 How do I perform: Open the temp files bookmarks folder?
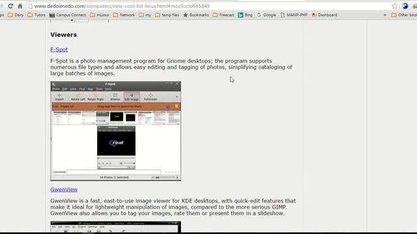[x=167, y=15]
